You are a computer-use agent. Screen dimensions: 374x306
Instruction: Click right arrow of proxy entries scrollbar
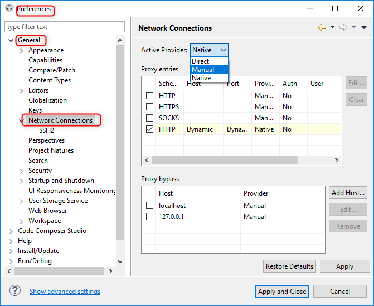(336, 161)
